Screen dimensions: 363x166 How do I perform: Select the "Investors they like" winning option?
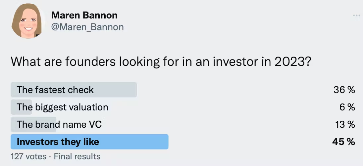click(x=58, y=142)
